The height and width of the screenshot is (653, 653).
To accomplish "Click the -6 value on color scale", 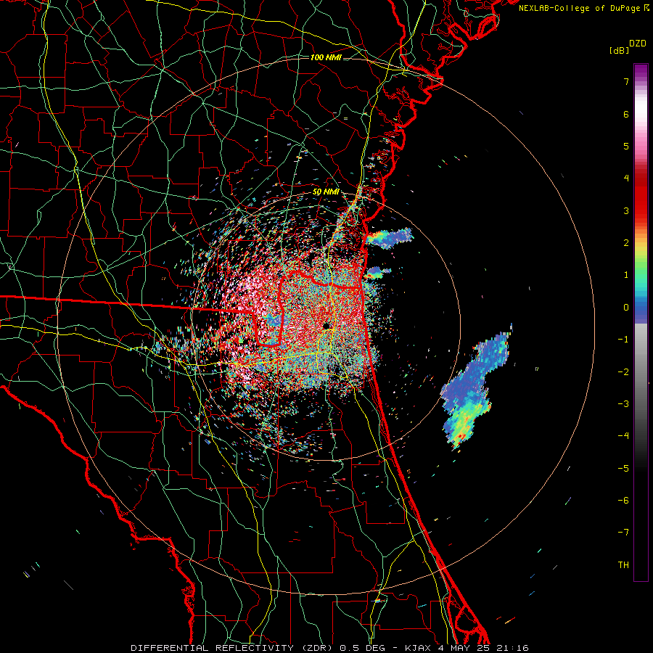I will [x=623, y=501].
